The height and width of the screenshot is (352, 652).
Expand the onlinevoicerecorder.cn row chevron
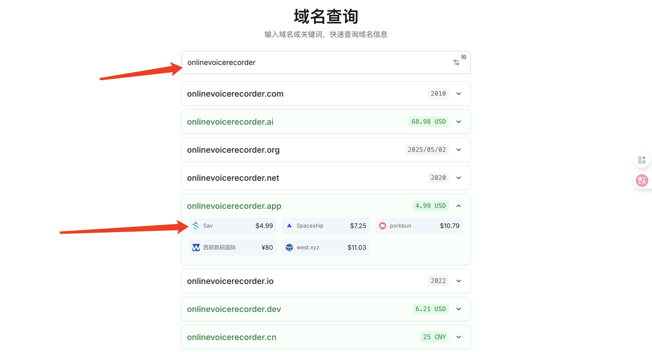click(x=458, y=337)
